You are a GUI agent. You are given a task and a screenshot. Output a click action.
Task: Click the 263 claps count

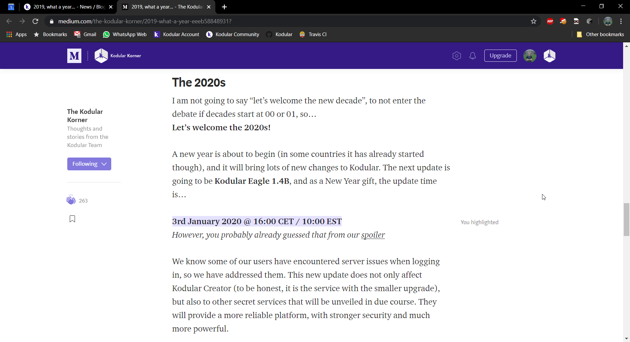coord(83,201)
